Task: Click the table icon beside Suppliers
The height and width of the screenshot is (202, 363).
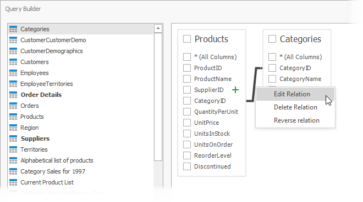Action: [x=13, y=138]
